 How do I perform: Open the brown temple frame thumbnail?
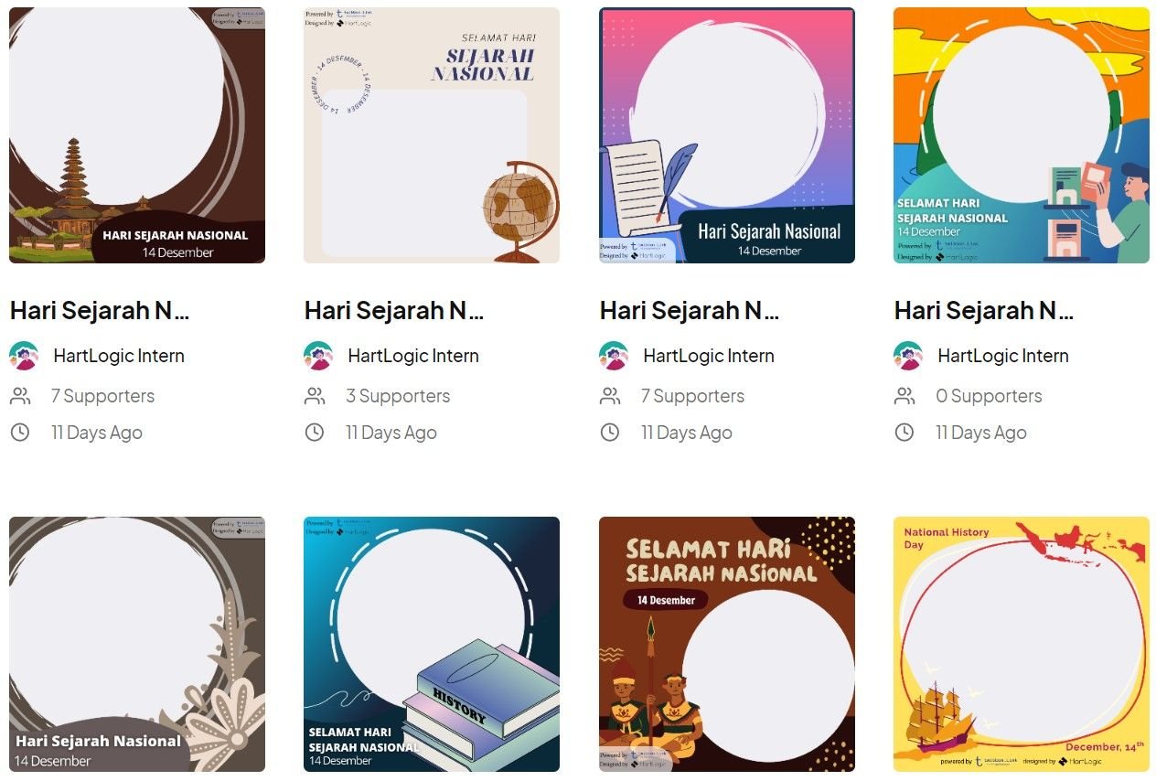[137, 135]
